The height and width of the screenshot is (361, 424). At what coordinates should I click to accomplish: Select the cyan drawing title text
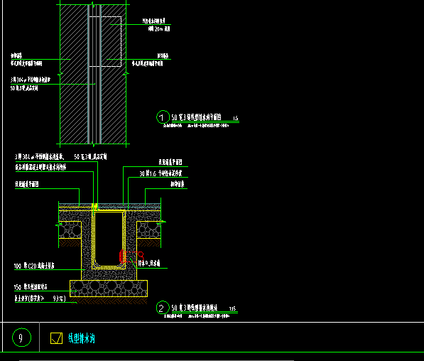[x=82, y=338]
